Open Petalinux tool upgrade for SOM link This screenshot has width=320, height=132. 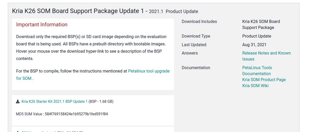tap(93, 75)
